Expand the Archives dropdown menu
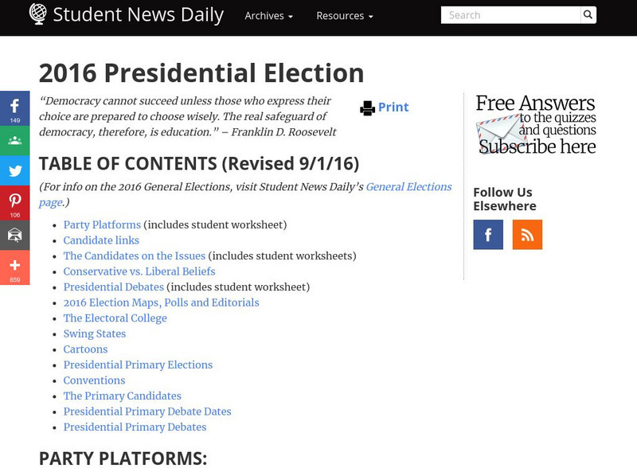The height and width of the screenshot is (468, 637). (268, 16)
